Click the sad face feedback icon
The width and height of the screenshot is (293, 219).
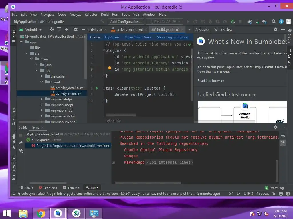(288, 194)
